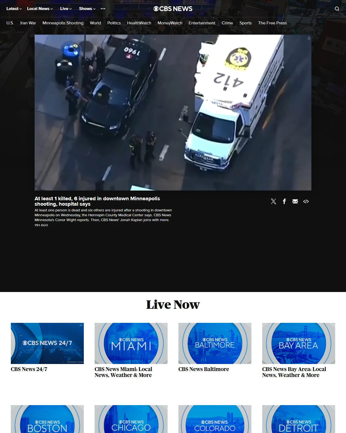Screen dimensions: 346x433
Task: Open Minneapolis Shooting section
Action: click(63, 23)
